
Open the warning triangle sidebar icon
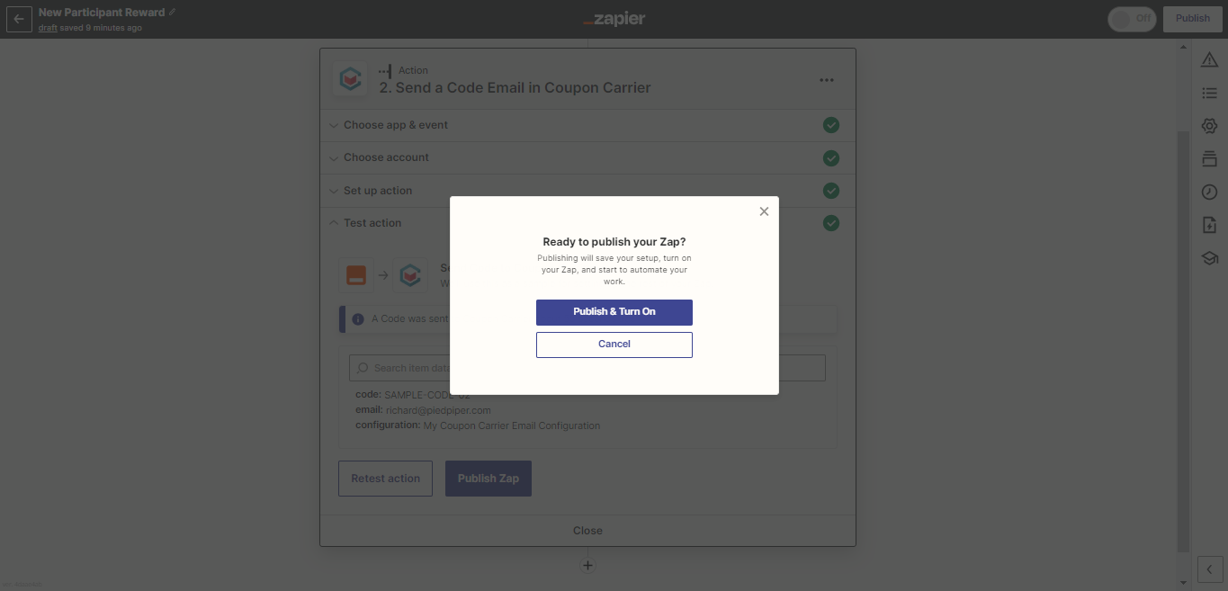click(x=1209, y=59)
